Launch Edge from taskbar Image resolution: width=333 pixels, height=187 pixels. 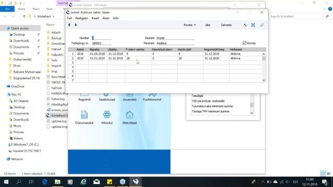45,182
